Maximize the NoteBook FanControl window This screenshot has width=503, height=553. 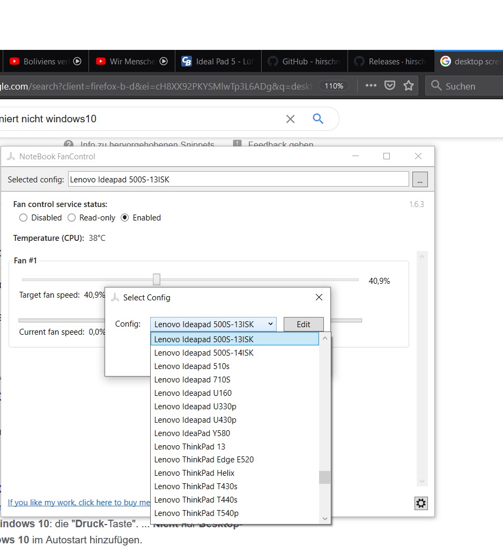coord(387,156)
